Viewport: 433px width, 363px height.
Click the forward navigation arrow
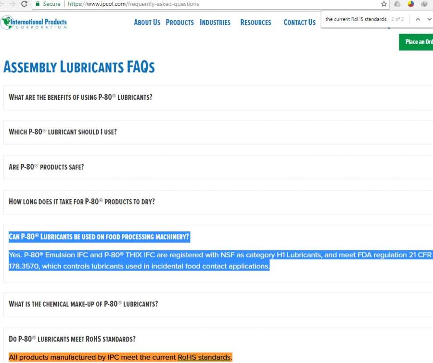point(12,4)
